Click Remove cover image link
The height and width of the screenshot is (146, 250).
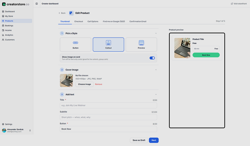click(98, 84)
